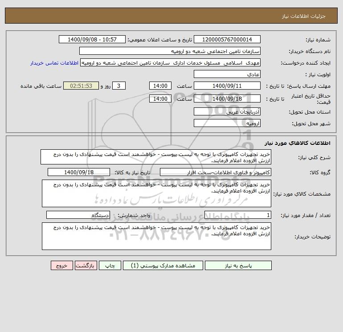The image size is (343, 332).
Task: Click the استان محل تحویل field
Action: 227,111
